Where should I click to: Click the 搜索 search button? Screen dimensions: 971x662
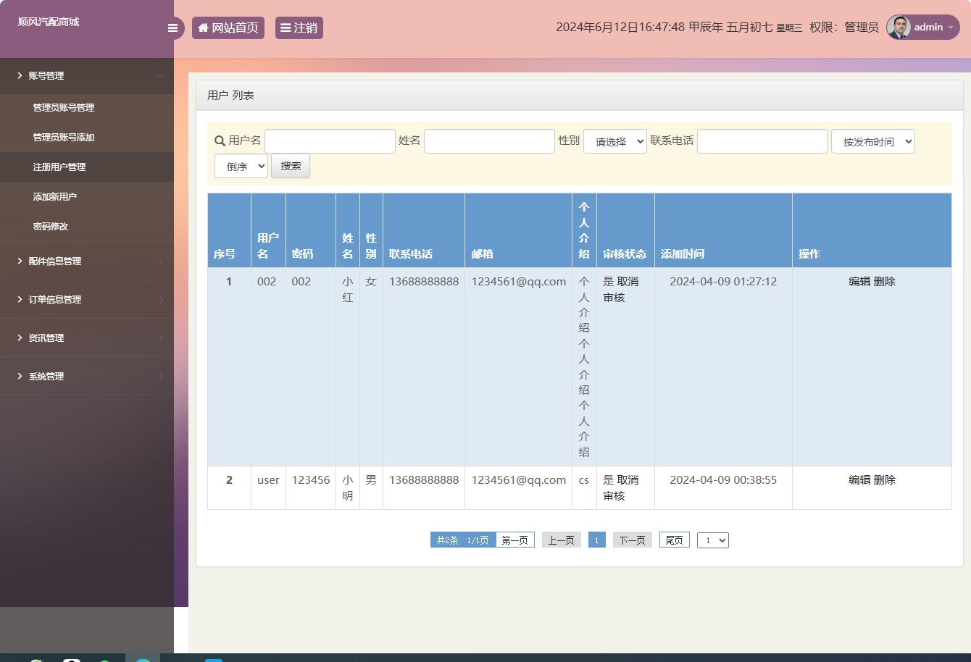(x=290, y=166)
